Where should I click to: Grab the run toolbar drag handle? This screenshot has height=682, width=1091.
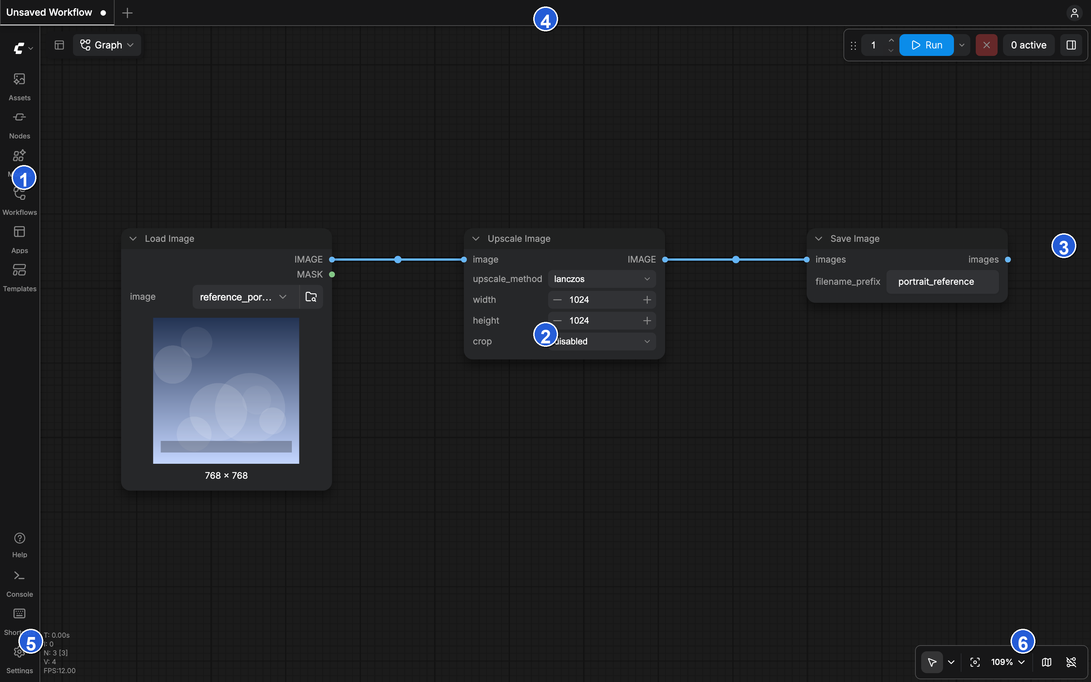pos(853,45)
